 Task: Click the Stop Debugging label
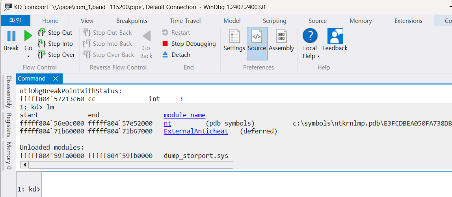point(194,43)
